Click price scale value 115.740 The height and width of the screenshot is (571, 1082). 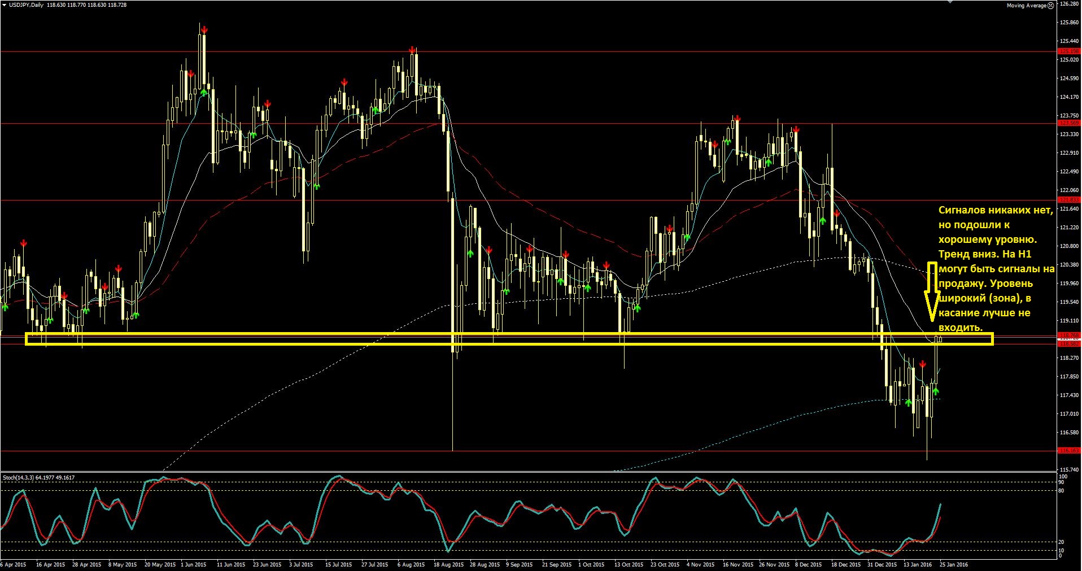point(1070,470)
